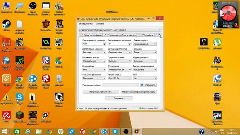Open the GeForce Experience desktop shortcut
The image size is (240, 135).
[x=19, y=63]
